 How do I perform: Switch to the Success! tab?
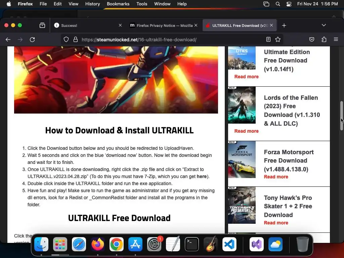(88, 26)
